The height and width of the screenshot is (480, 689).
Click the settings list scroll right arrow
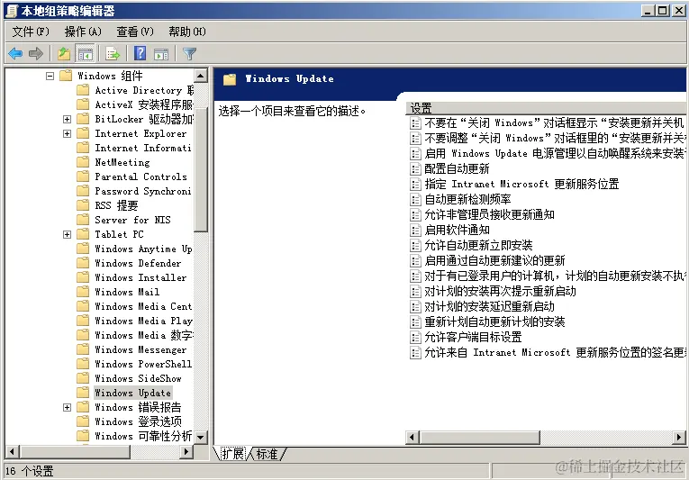(679, 438)
